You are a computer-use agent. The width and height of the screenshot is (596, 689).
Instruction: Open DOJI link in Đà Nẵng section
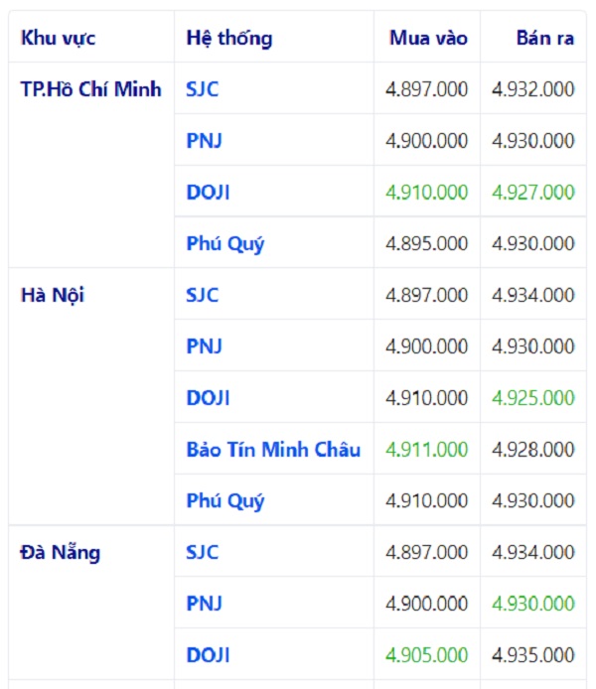(x=208, y=655)
